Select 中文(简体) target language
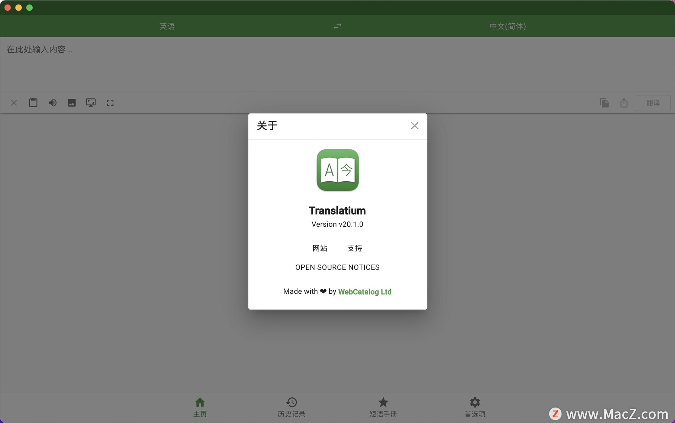The width and height of the screenshot is (675, 423). (508, 26)
